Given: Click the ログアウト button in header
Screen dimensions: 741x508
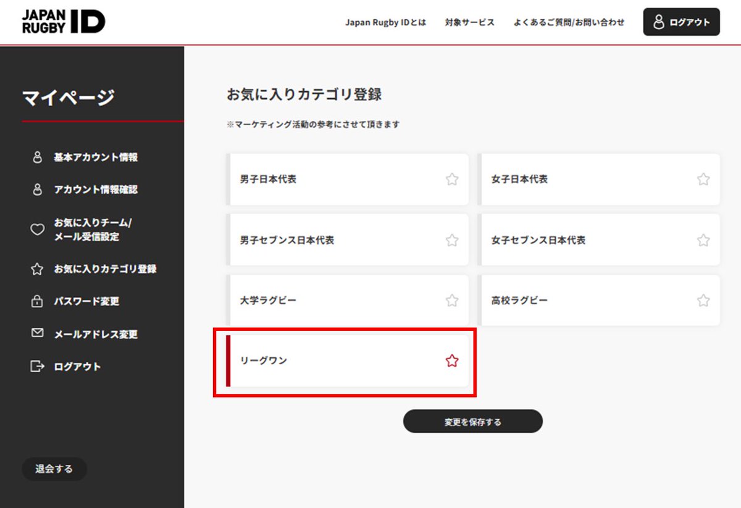Looking at the screenshot, I should click(x=682, y=22).
